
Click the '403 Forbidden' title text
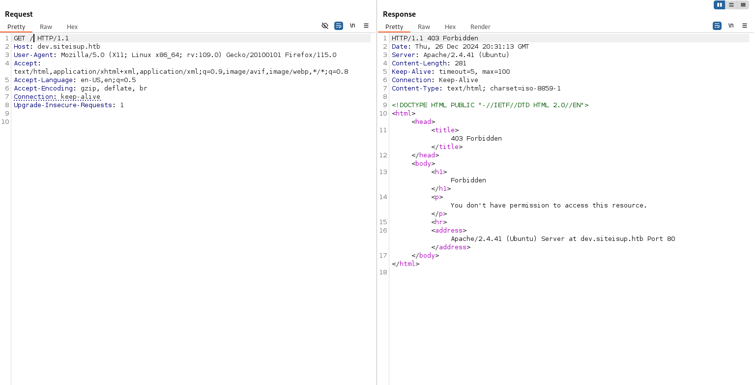coord(476,138)
